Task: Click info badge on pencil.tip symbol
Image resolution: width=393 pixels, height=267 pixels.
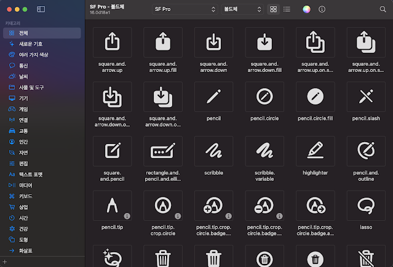Action: pos(127,216)
